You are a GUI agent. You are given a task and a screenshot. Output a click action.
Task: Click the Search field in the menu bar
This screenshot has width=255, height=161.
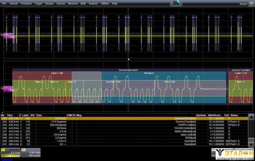pos(243,4)
